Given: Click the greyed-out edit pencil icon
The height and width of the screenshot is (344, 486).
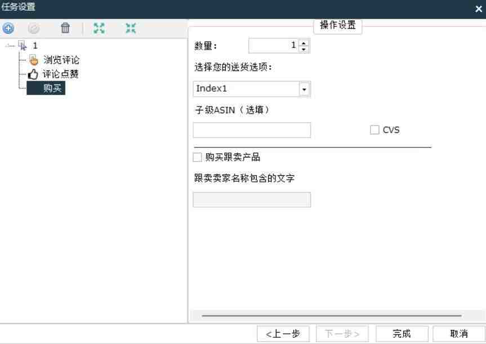Looking at the screenshot, I should point(33,29).
